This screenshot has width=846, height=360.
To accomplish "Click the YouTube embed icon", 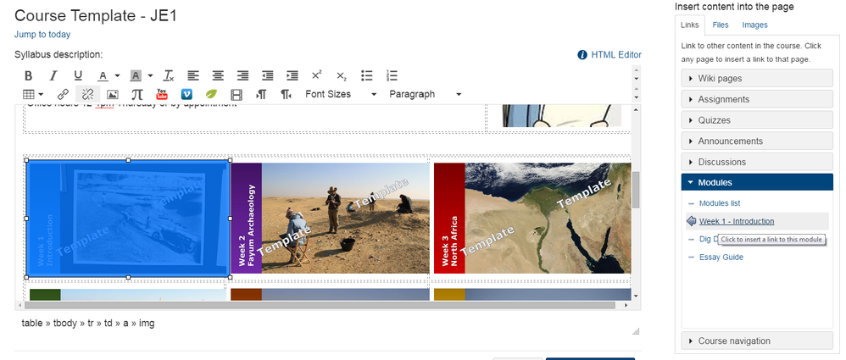I will 161,94.
